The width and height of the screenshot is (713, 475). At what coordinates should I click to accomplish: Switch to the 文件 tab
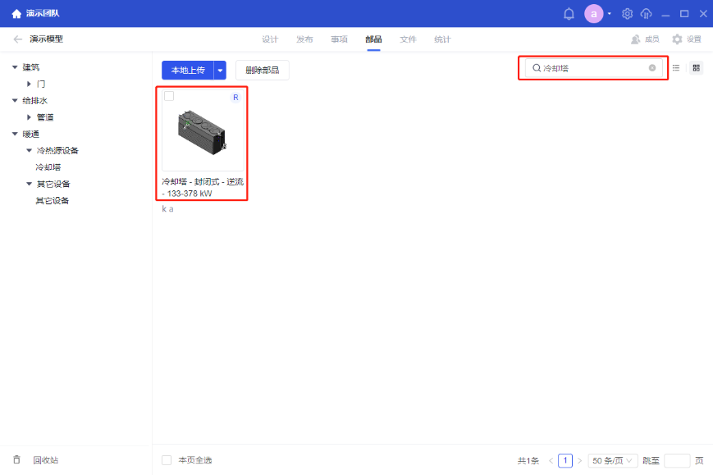pyautogui.click(x=408, y=39)
